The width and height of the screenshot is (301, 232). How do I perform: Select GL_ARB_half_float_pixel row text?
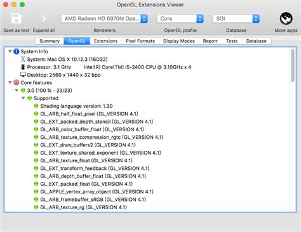[89, 114]
